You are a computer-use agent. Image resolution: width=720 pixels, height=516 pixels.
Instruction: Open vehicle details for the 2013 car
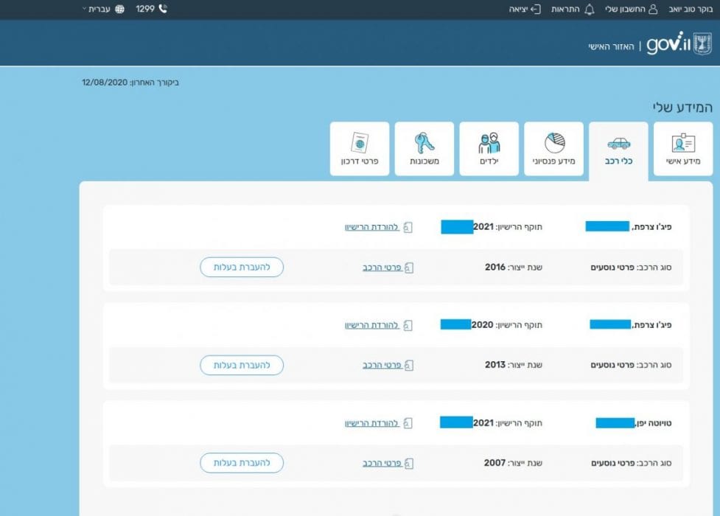click(382, 366)
